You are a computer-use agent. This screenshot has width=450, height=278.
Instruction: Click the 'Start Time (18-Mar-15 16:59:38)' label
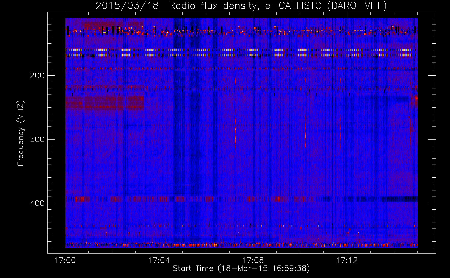(241, 269)
